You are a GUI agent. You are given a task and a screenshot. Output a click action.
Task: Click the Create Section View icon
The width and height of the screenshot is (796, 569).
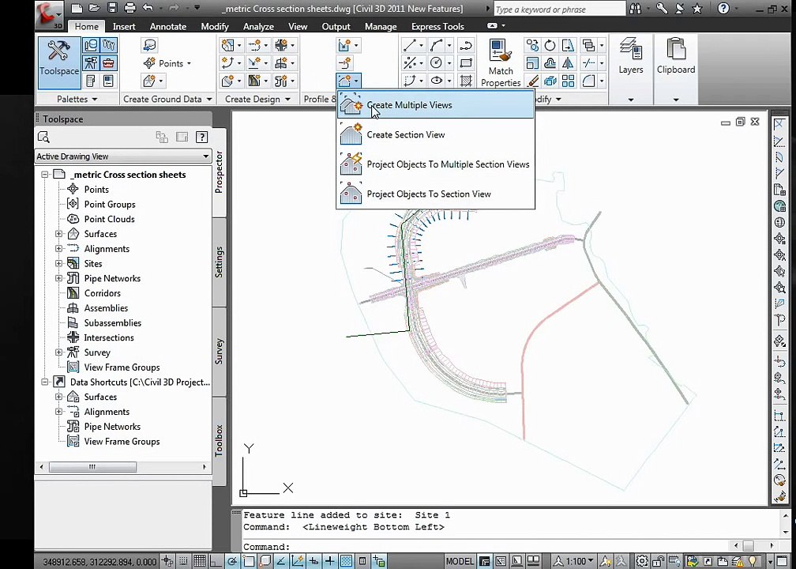click(351, 134)
